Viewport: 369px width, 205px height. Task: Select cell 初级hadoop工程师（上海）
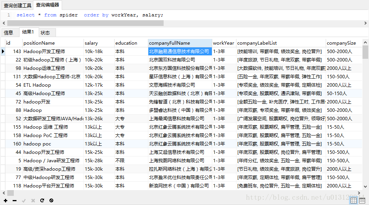point(53,60)
